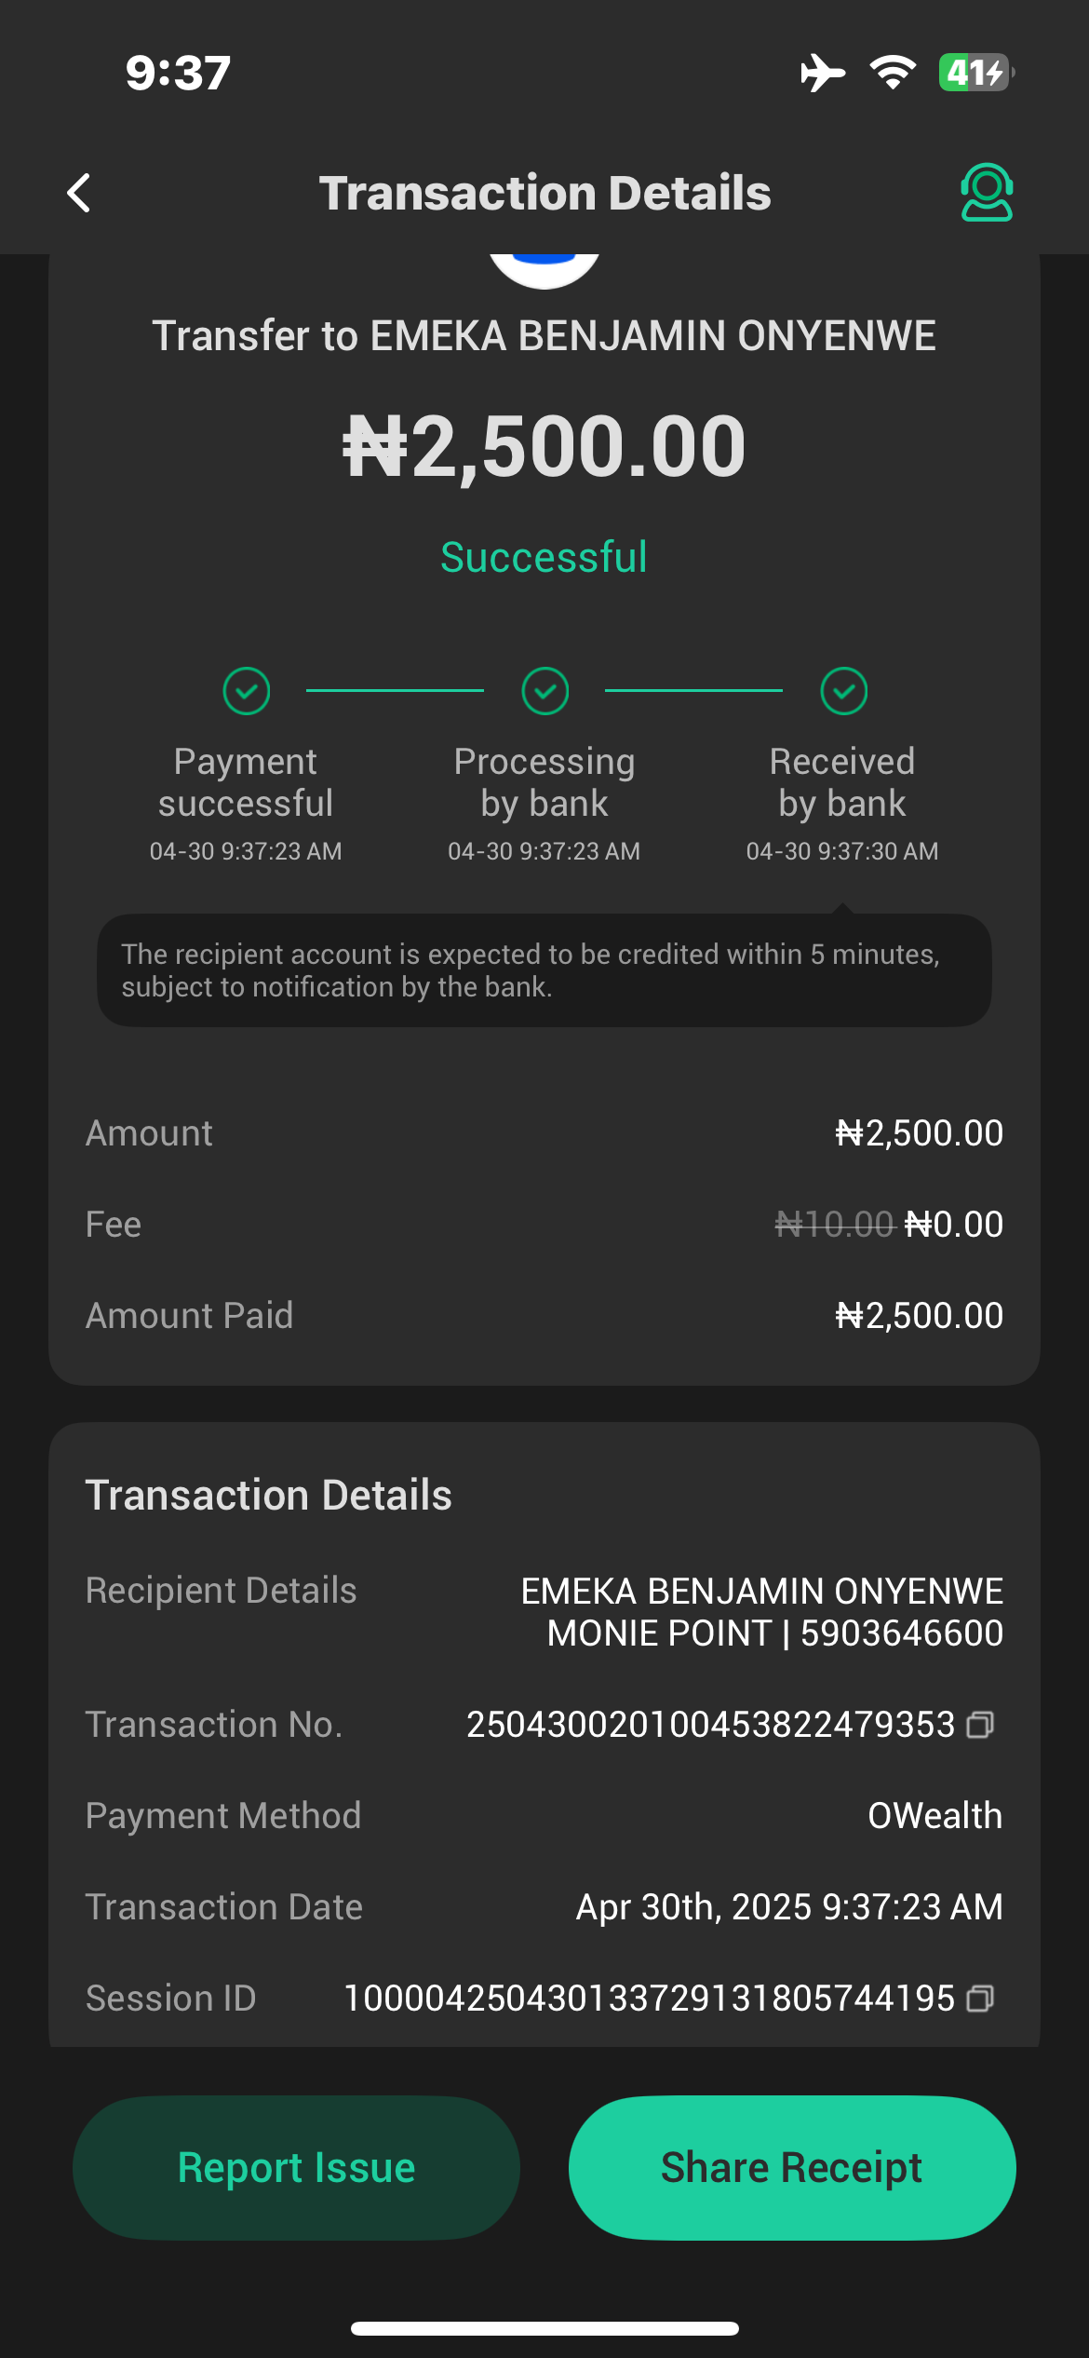
Task: Tap the recipient bank logo
Action: point(544,268)
